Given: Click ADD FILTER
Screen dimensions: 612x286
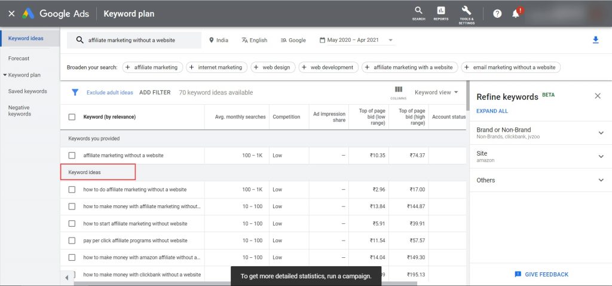Looking at the screenshot, I should (x=155, y=93).
